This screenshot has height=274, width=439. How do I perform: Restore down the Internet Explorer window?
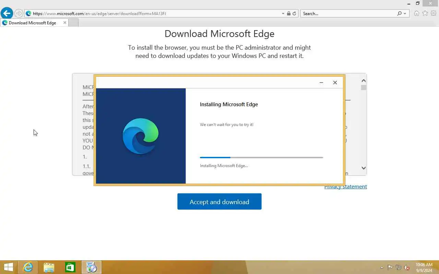[x=418, y=3]
